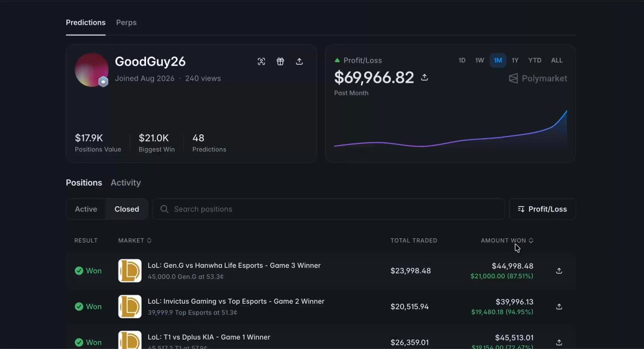
Task: Click Won checkmark on Gen.G row
Action: (79, 271)
